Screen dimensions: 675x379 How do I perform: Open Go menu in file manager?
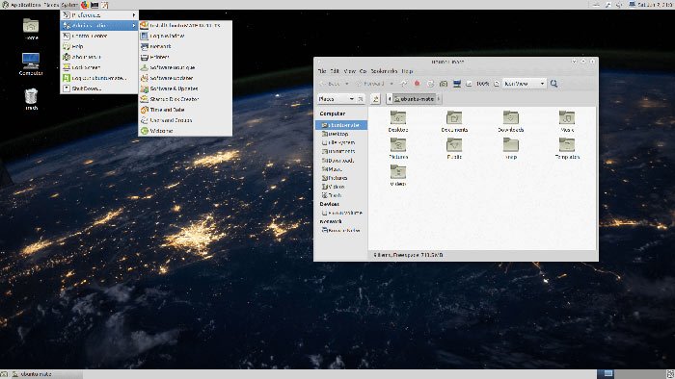pos(363,71)
